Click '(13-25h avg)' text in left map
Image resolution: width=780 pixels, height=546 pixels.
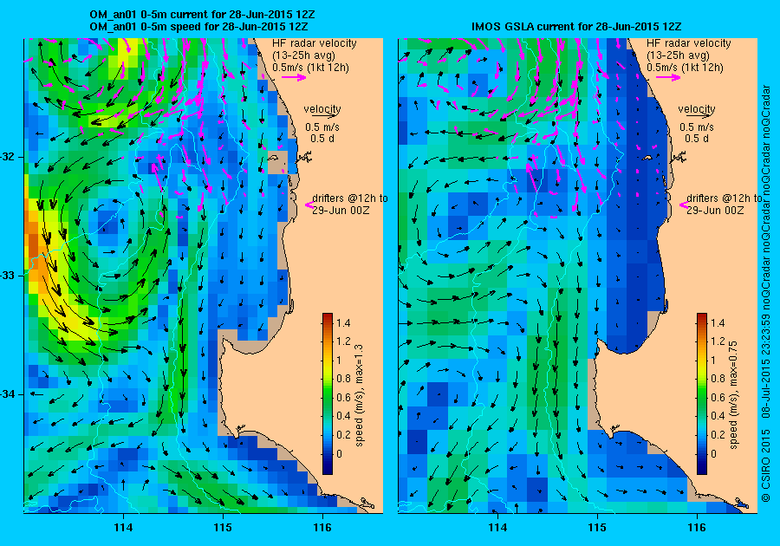(304, 55)
